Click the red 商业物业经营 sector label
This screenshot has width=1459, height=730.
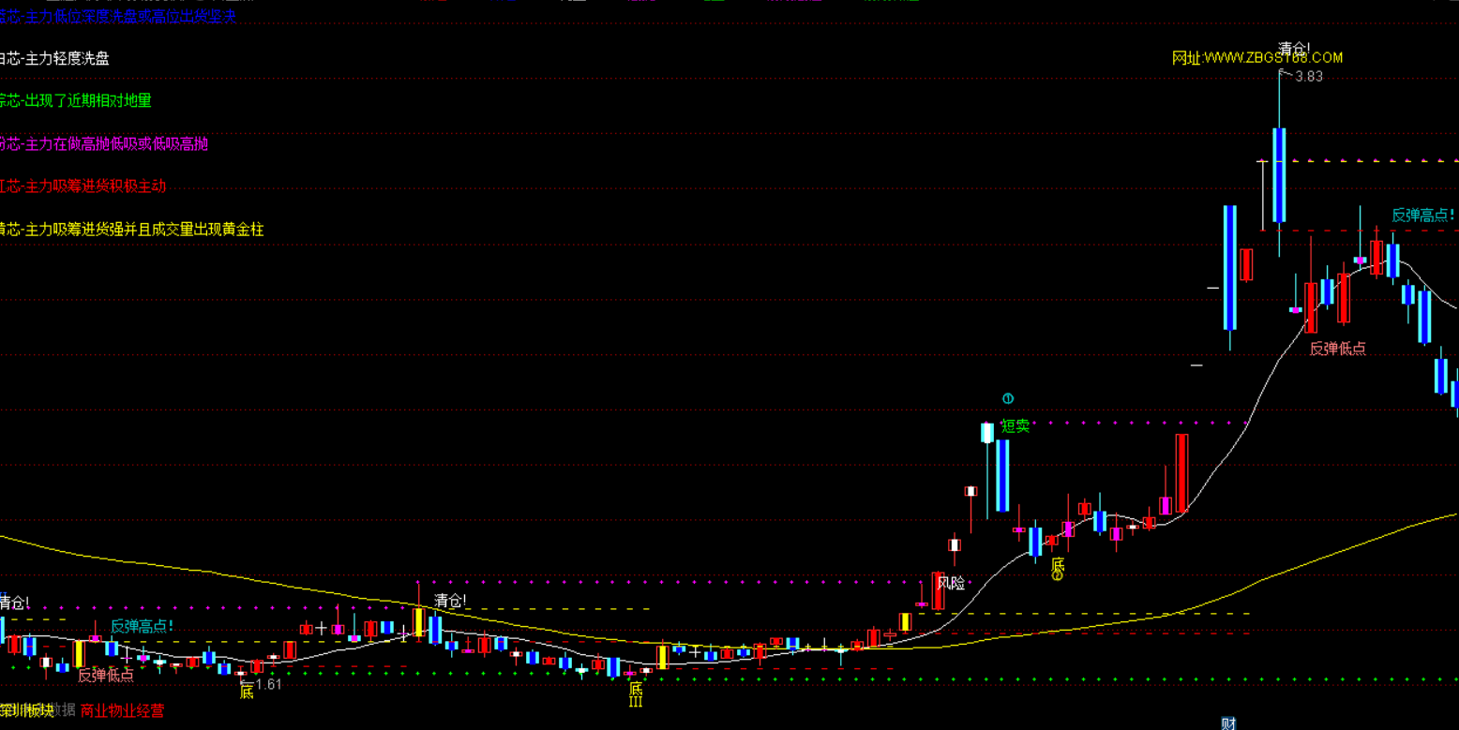coord(122,711)
